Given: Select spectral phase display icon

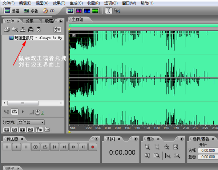Looking at the screenshot, I should [x=95, y=11].
